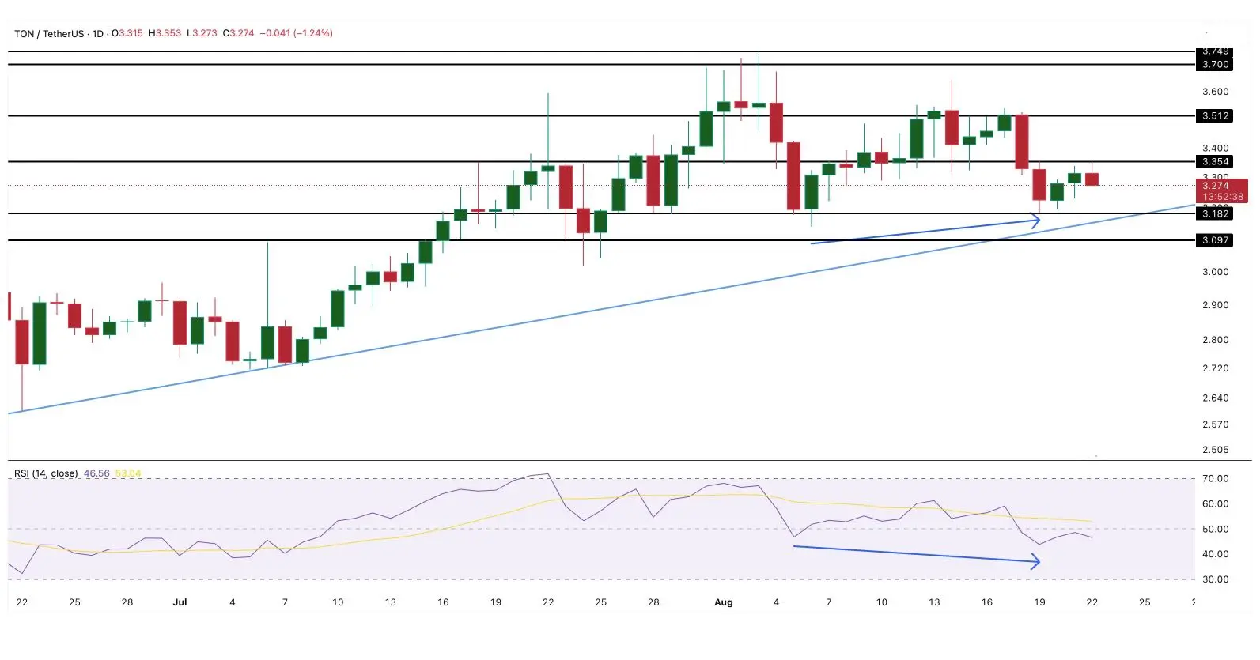
Task: Click the purple RSI value 46.56
Action: pyautogui.click(x=96, y=473)
